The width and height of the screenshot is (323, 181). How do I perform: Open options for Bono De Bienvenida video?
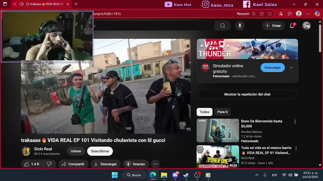[x=295, y=122]
